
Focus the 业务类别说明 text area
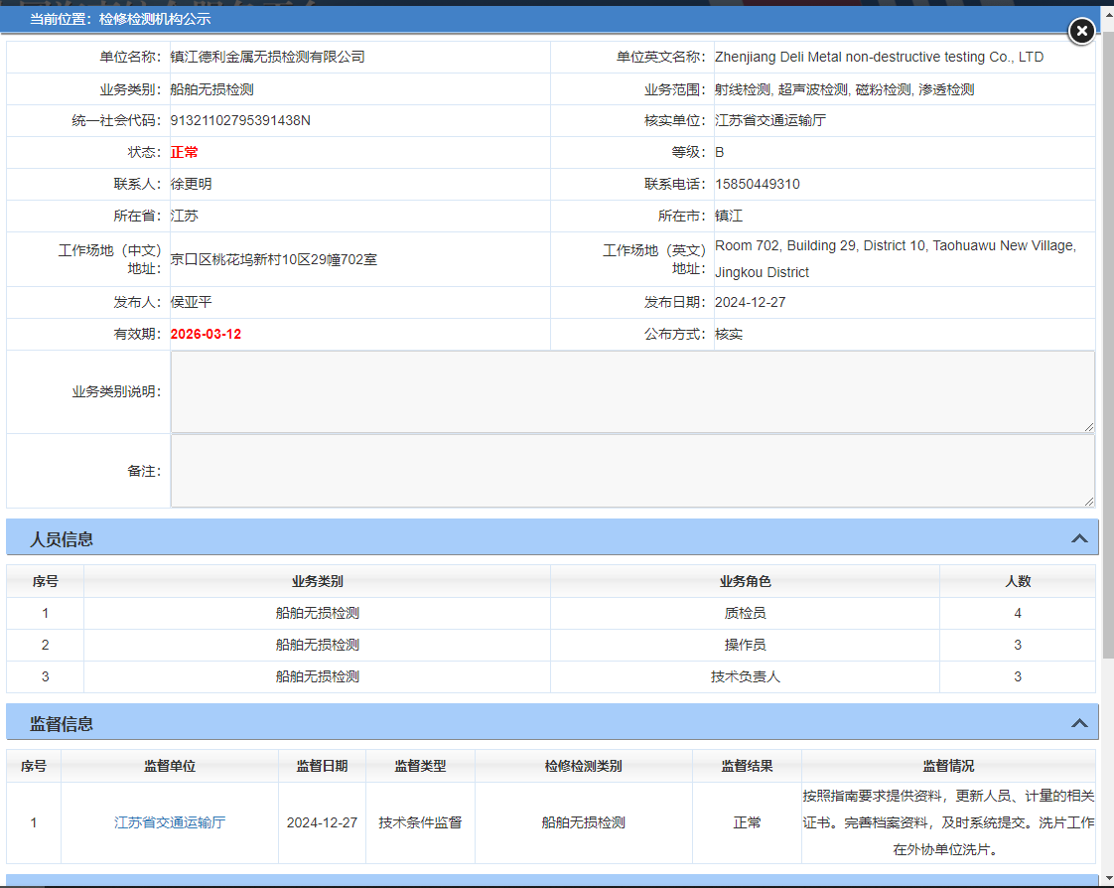631,392
